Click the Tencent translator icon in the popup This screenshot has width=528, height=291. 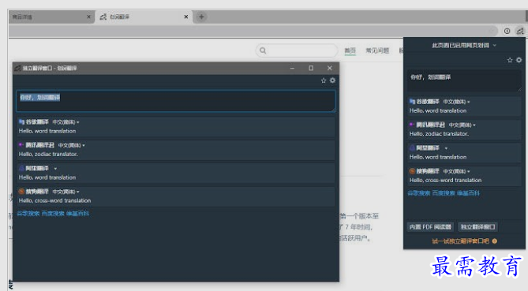[x=412, y=125]
